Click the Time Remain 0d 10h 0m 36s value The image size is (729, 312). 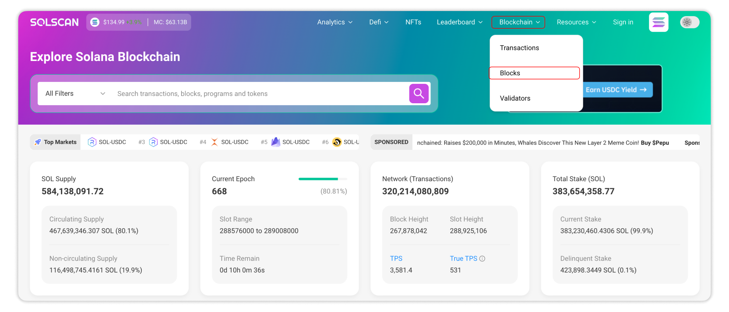(x=242, y=270)
